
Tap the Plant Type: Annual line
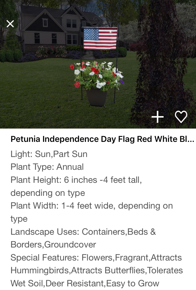click(x=47, y=167)
